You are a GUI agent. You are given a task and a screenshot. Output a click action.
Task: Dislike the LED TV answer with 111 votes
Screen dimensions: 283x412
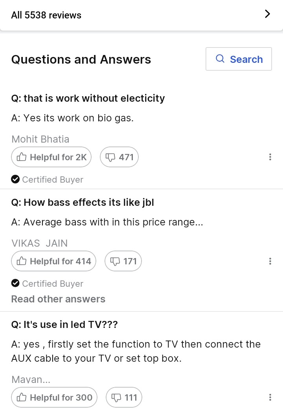[124, 397]
